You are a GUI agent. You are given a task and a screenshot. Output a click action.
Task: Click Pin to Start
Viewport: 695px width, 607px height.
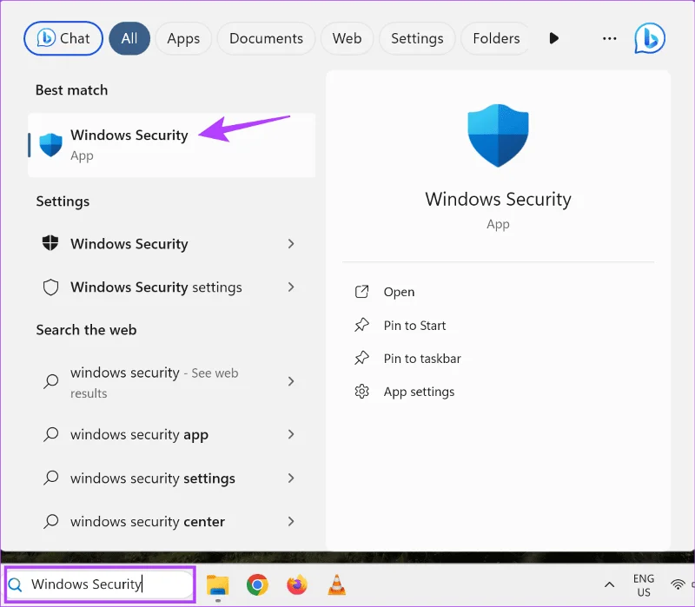[x=414, y=326]
